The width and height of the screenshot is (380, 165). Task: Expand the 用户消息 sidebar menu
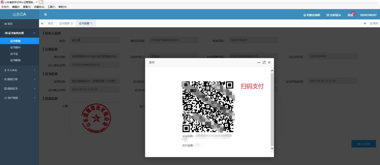coord(20,98)
